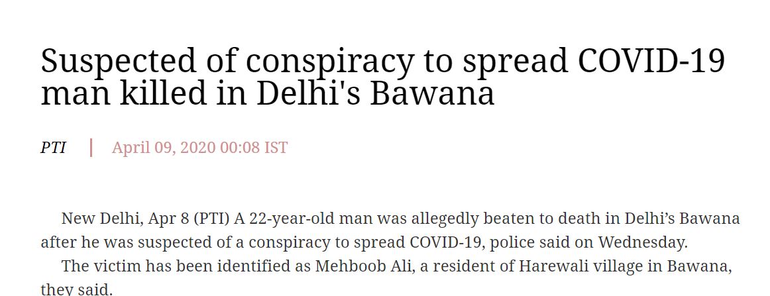Click the PTI author byline
The width and height of the screenshot is (770, 296).
[53, 147]
